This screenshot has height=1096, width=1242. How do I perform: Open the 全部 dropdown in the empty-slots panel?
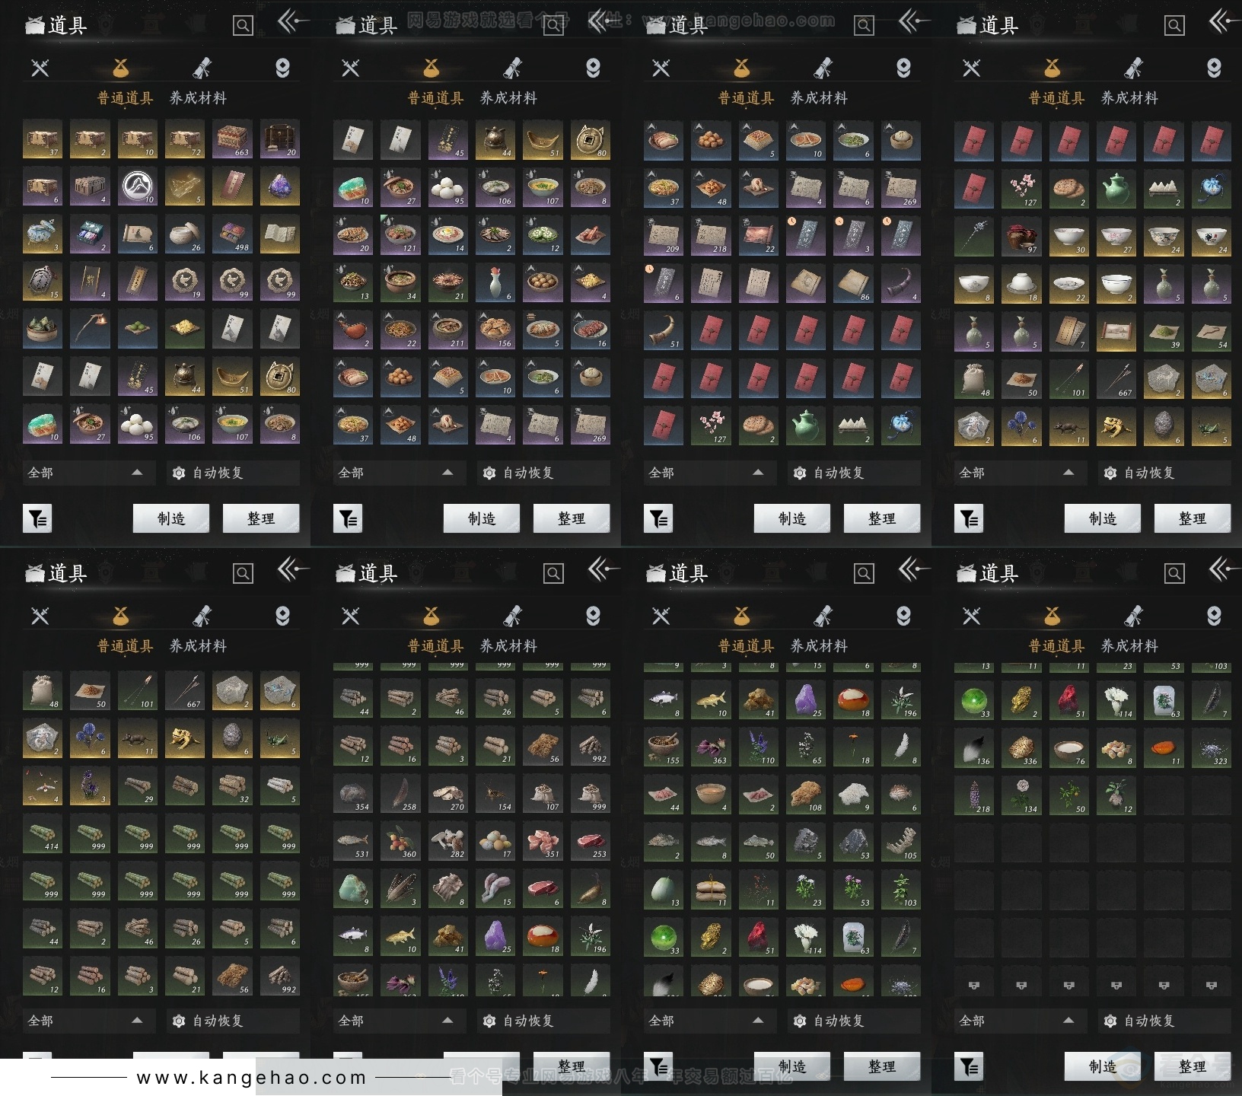(1020, 1021)
